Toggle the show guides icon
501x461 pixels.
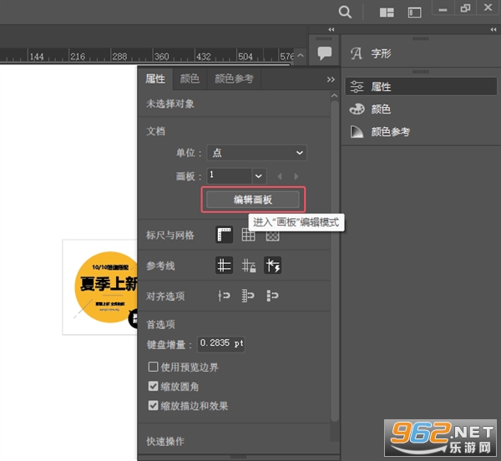pos(224,266)
